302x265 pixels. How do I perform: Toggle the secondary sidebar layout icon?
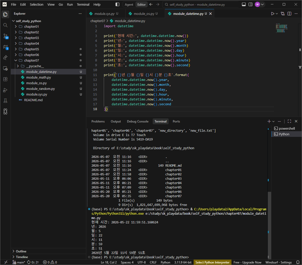coord(251,4)
